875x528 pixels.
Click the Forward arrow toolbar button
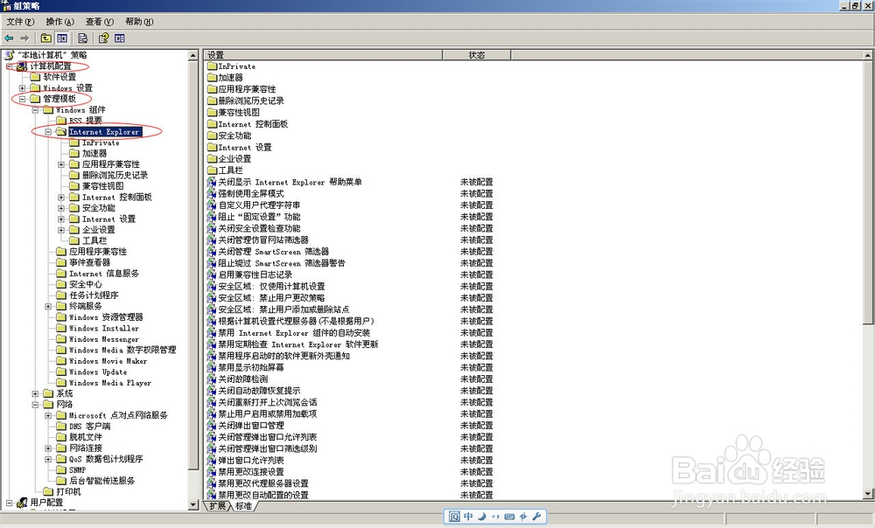[x=24, y=38]
